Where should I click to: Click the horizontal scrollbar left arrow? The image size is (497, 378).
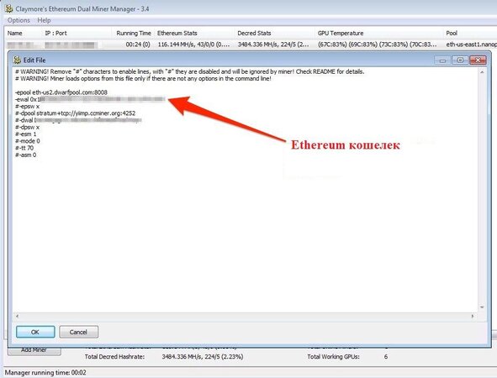click(x=17, y=316)
